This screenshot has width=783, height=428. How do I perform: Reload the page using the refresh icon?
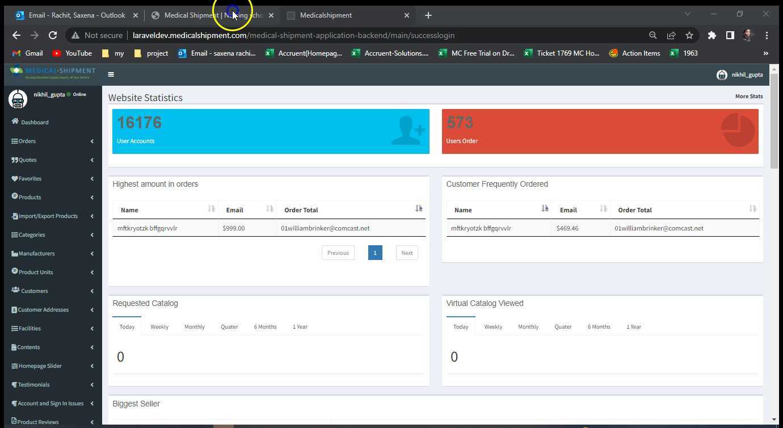click(53, 35)
